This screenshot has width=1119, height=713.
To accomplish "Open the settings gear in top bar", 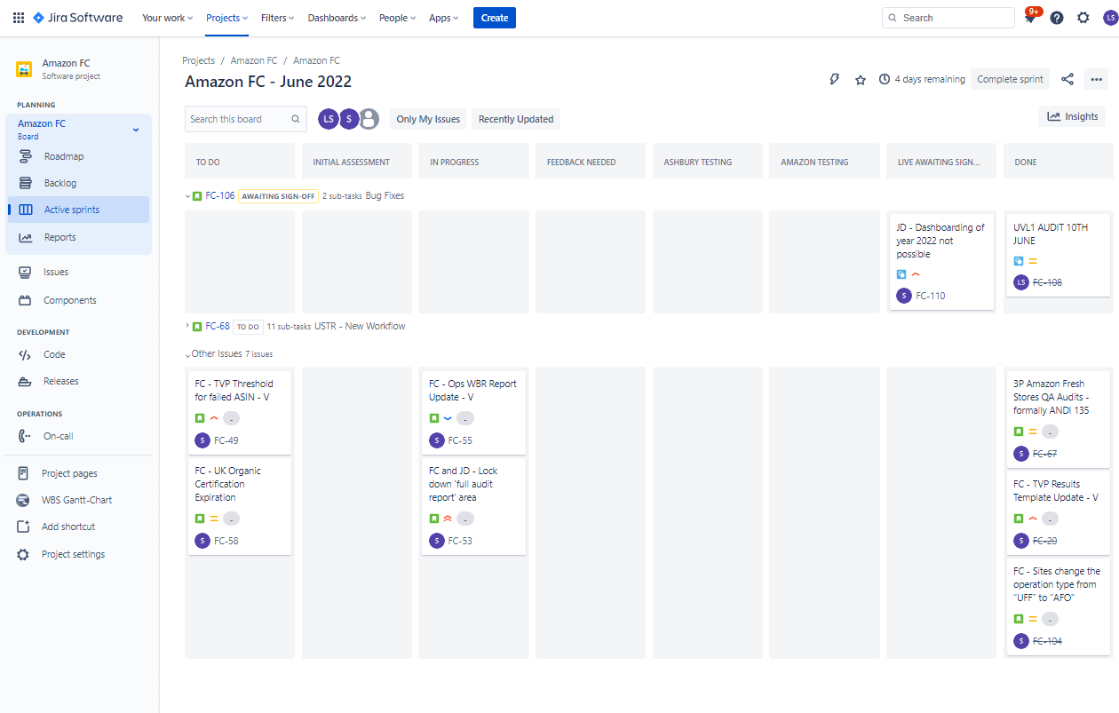I will (x=1083, y=18).
